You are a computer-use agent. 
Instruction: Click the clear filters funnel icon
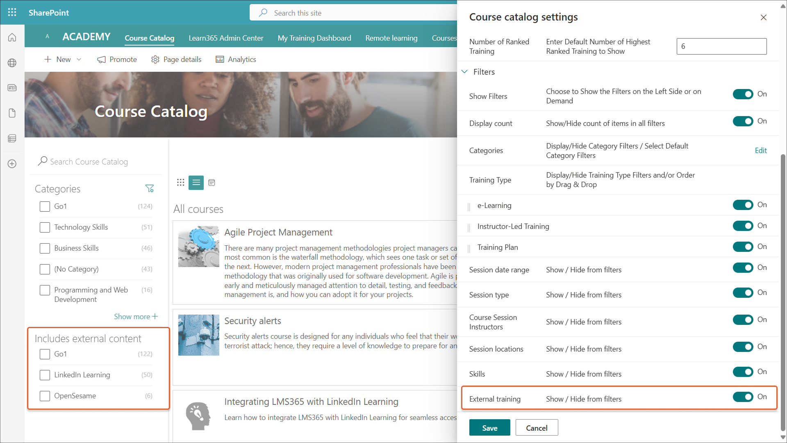click(x=149, y=188)
